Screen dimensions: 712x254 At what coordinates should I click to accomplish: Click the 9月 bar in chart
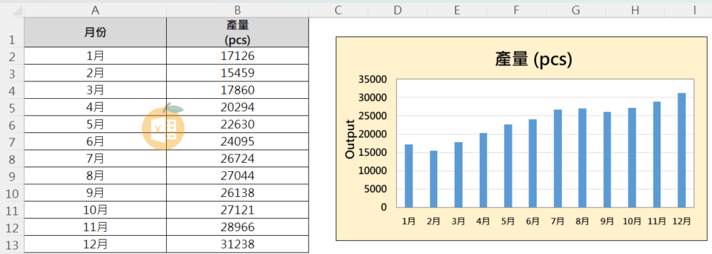point(607,159)
